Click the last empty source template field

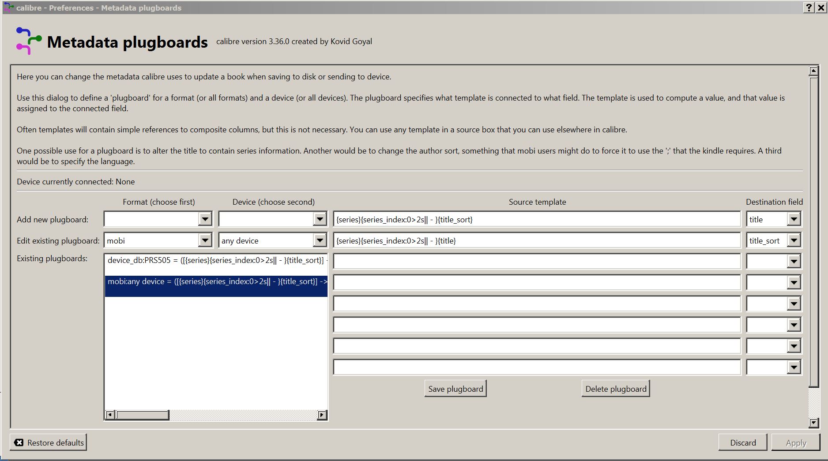pyautogui.click(x=537, y=367)
